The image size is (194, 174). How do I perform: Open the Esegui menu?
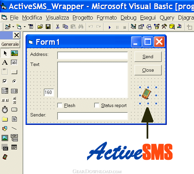point(148,18)
